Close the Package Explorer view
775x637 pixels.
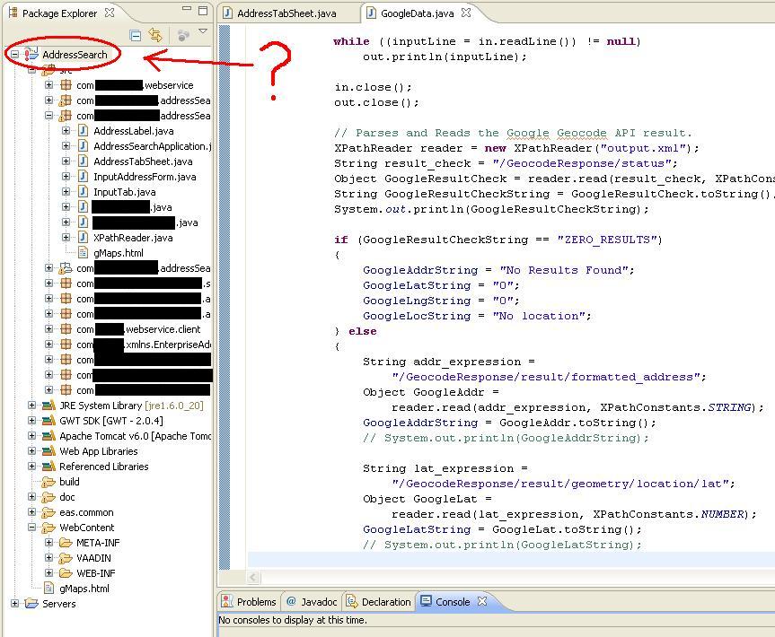pos(110,13)
